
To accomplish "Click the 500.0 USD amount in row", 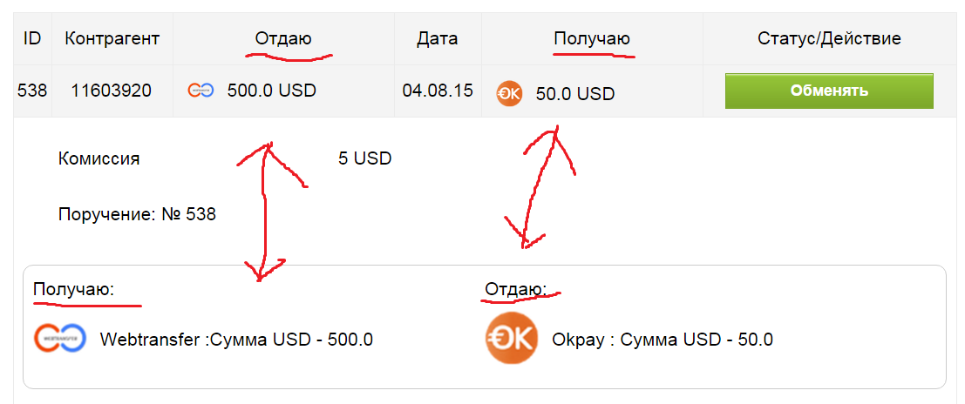I will 271,90.
